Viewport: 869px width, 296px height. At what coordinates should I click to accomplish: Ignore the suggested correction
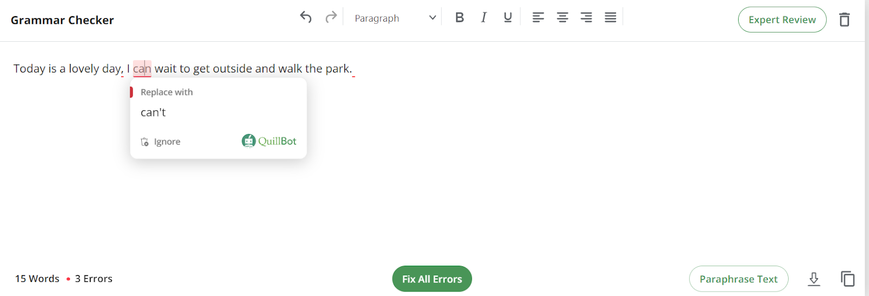click(161, 141)
